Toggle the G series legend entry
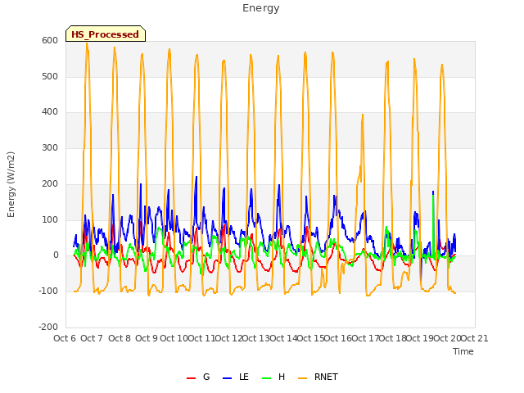This screenshot has width=524, height=393. click(x=198, y=377)
